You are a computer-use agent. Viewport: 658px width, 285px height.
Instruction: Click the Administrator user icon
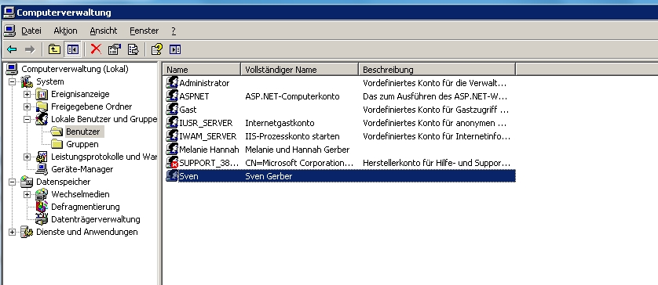[x=172, y=82]
